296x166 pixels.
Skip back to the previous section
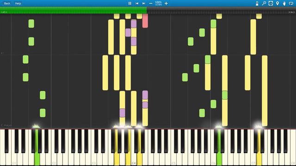pos(137,3)
